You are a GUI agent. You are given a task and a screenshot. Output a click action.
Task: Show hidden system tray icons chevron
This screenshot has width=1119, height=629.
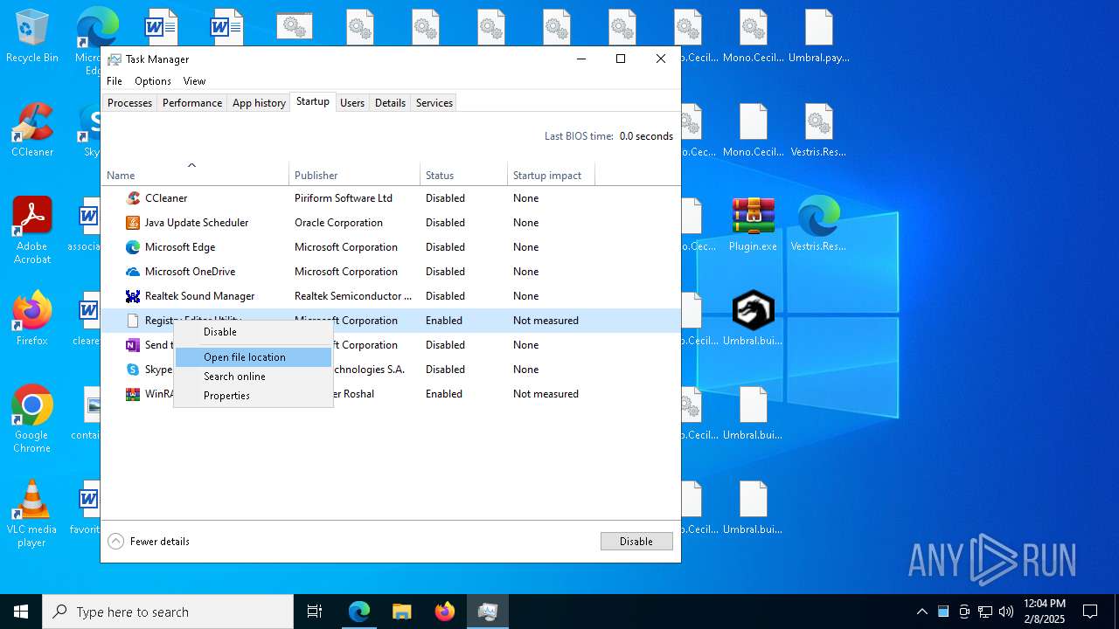921,612
